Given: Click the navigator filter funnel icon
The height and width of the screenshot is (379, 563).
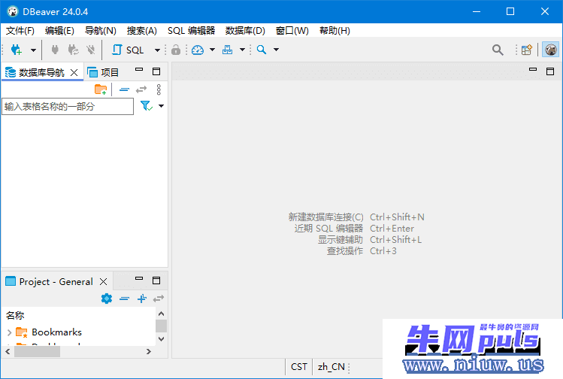Looking at the screenshot, I should point(146,106).
